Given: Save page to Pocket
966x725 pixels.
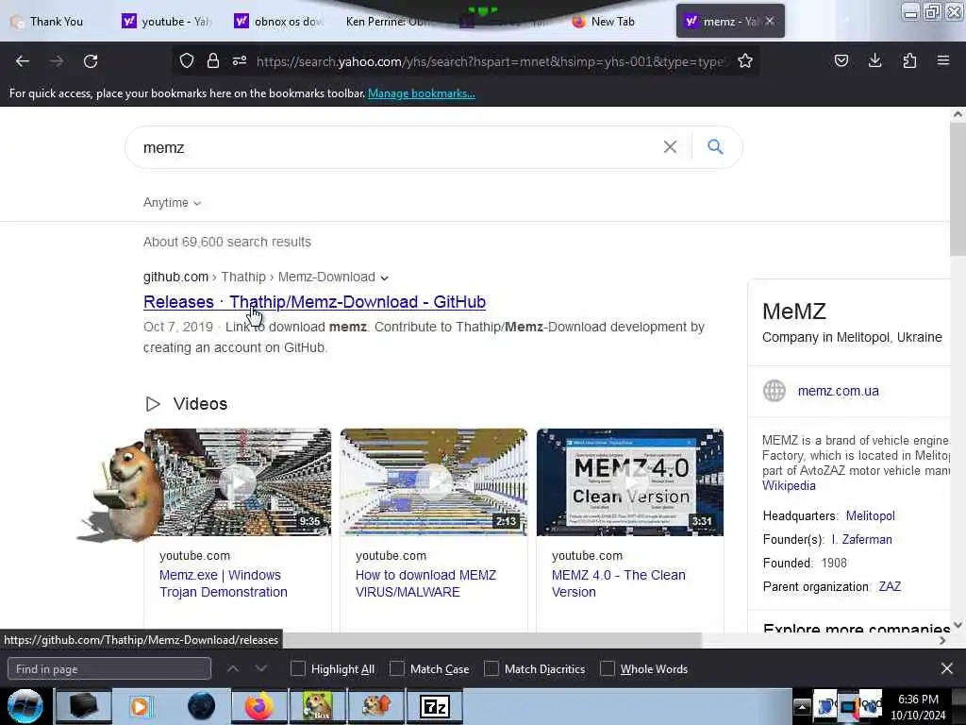Looking at the screenshot, I should pos(841,60).
